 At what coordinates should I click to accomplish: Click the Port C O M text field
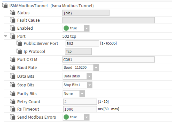(108, 60)
